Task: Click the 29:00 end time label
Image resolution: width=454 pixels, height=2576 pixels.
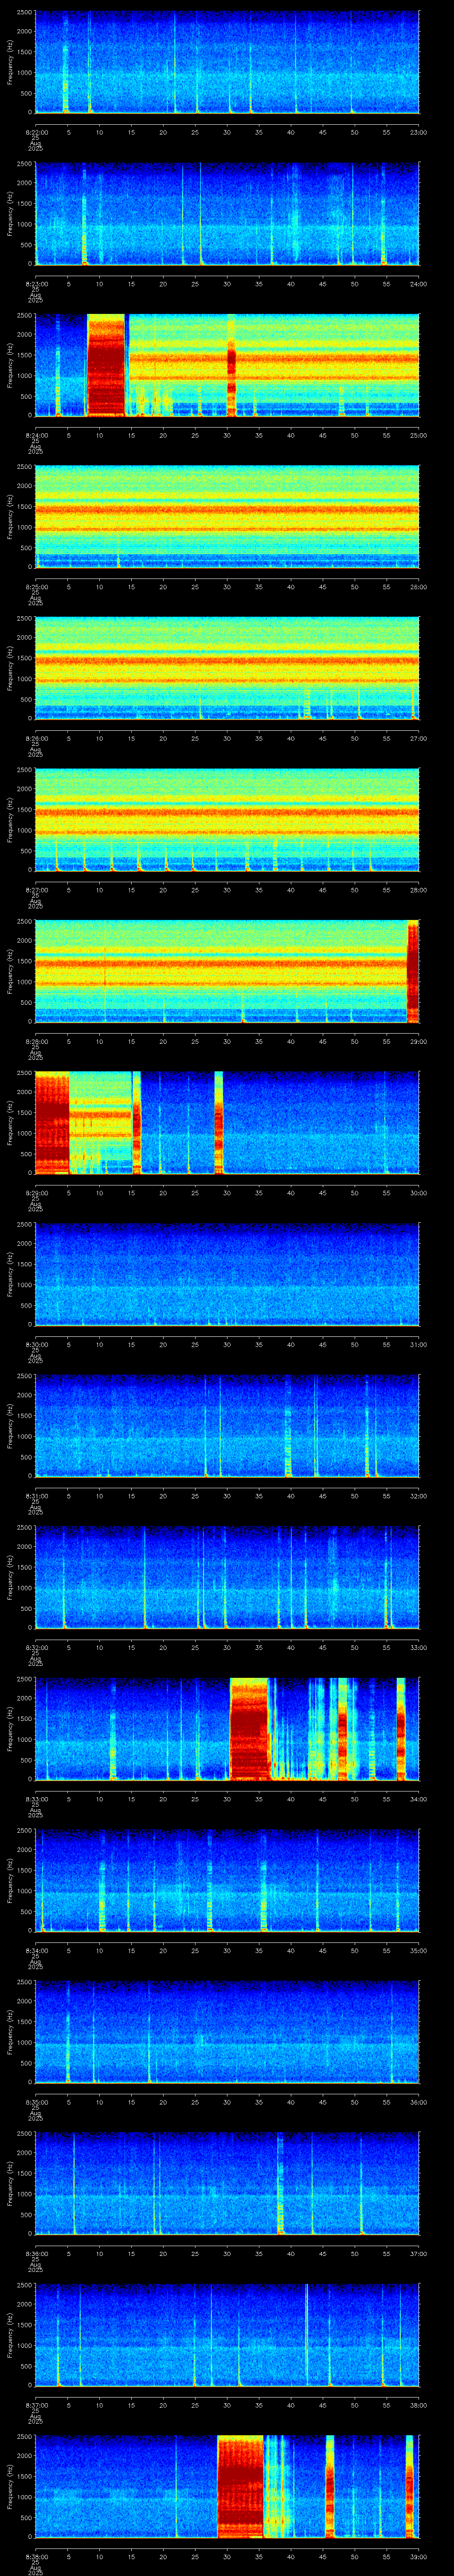Action: click(x=418, y=1042)
